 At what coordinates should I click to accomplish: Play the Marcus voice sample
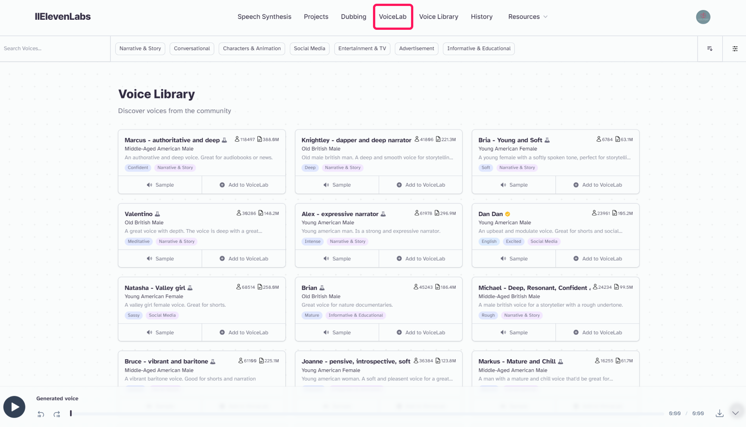tap(160, 185)
